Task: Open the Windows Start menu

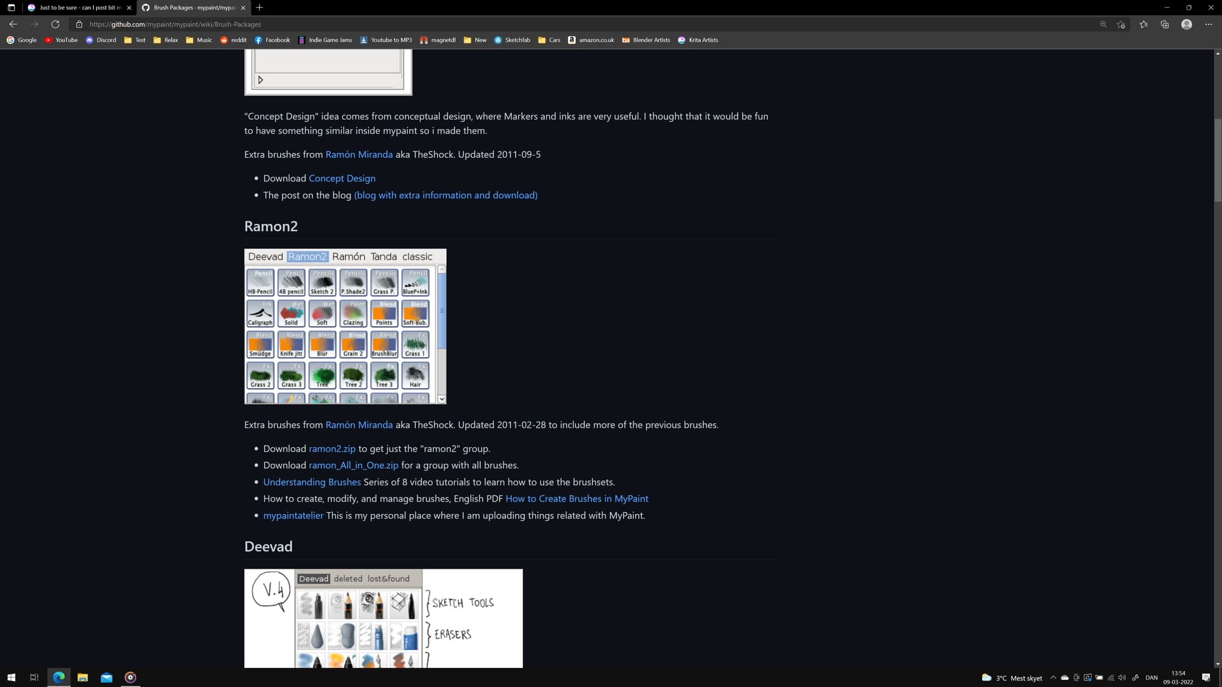Action: coord(11,677)
